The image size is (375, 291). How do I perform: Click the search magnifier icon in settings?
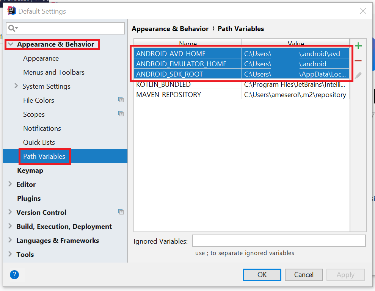point(13,28)
